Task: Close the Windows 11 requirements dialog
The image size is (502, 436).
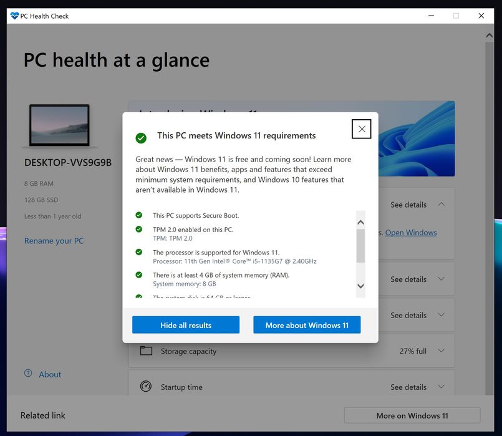Action: [x=361, y=129]
